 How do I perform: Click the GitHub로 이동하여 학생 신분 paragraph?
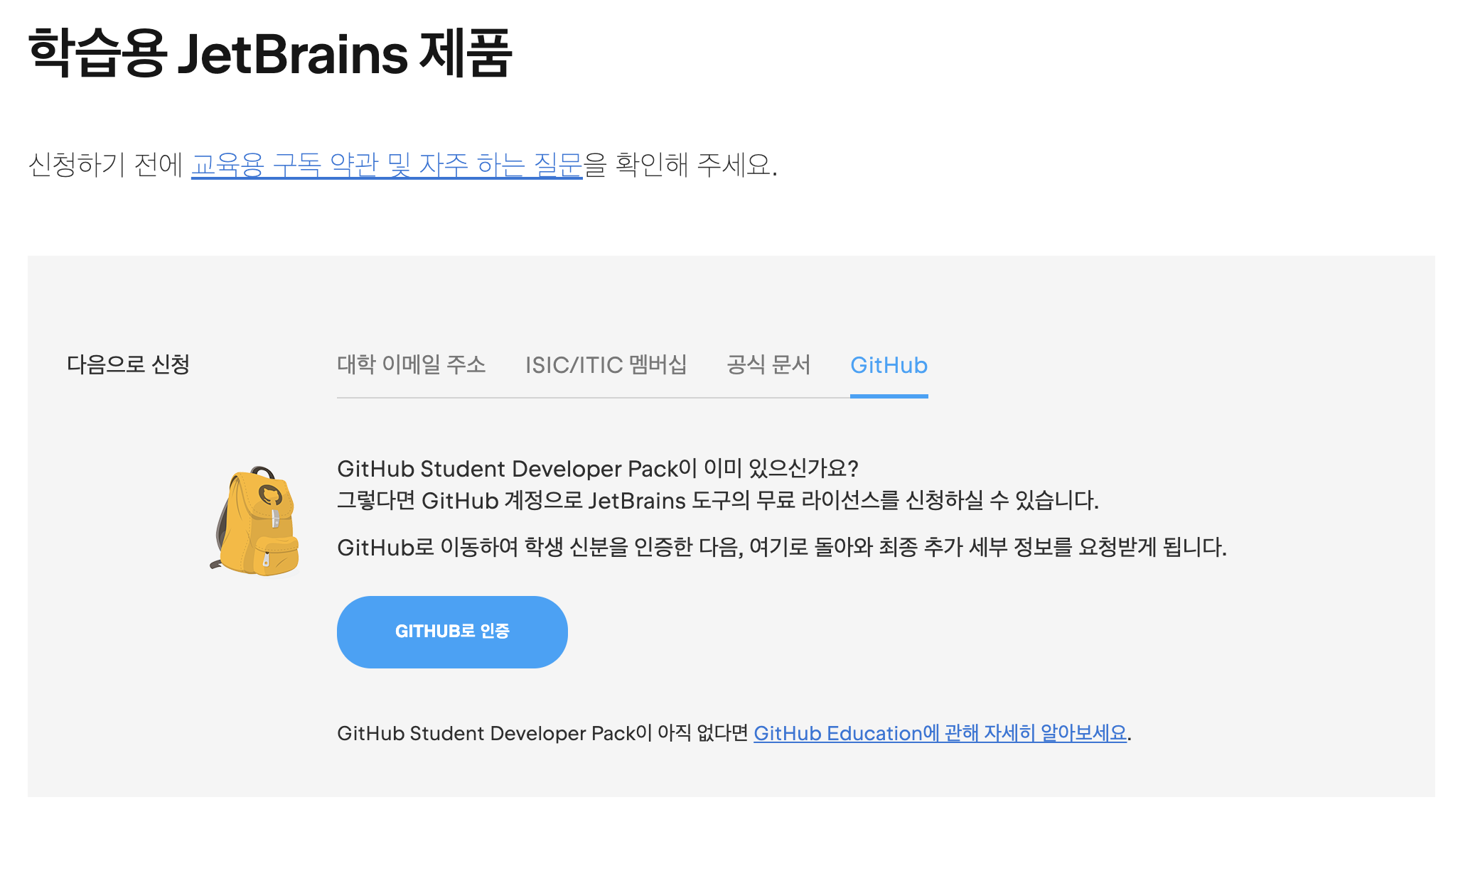point(782,548)
